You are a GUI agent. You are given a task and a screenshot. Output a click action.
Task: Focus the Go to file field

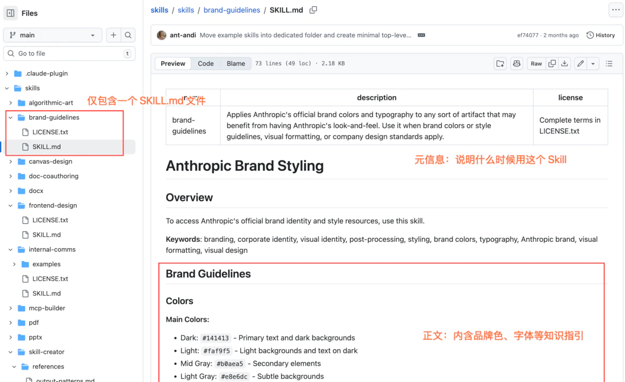[69, 53]
